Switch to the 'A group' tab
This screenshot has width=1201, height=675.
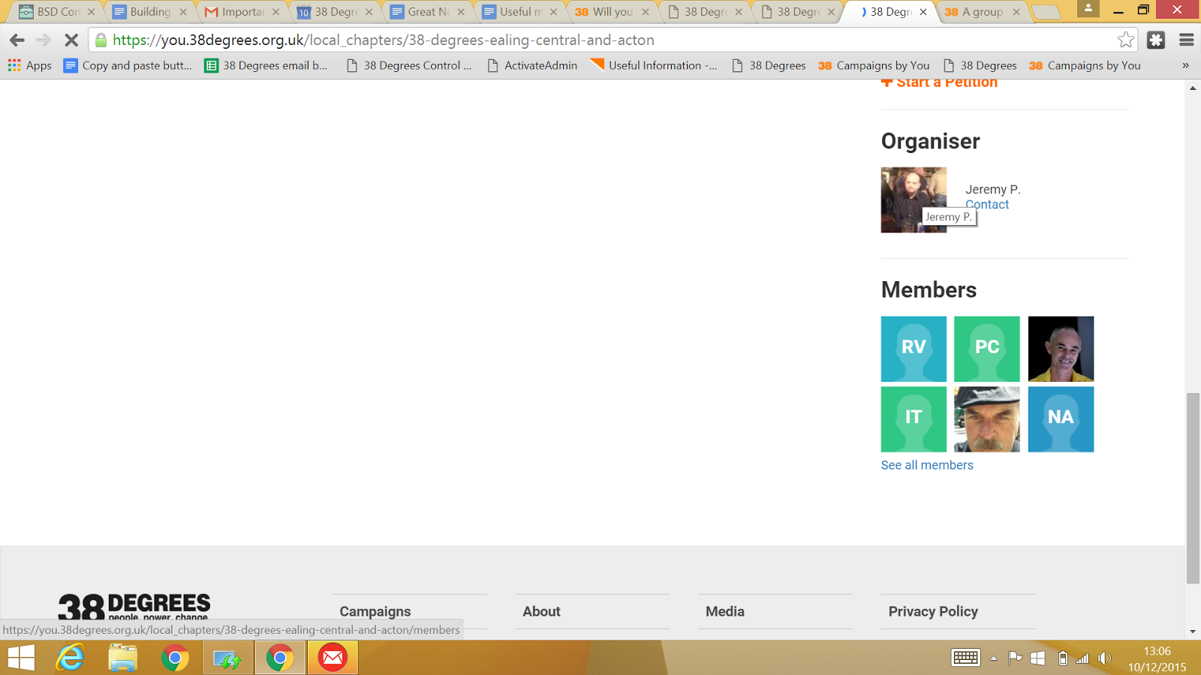tap(981, 12)
